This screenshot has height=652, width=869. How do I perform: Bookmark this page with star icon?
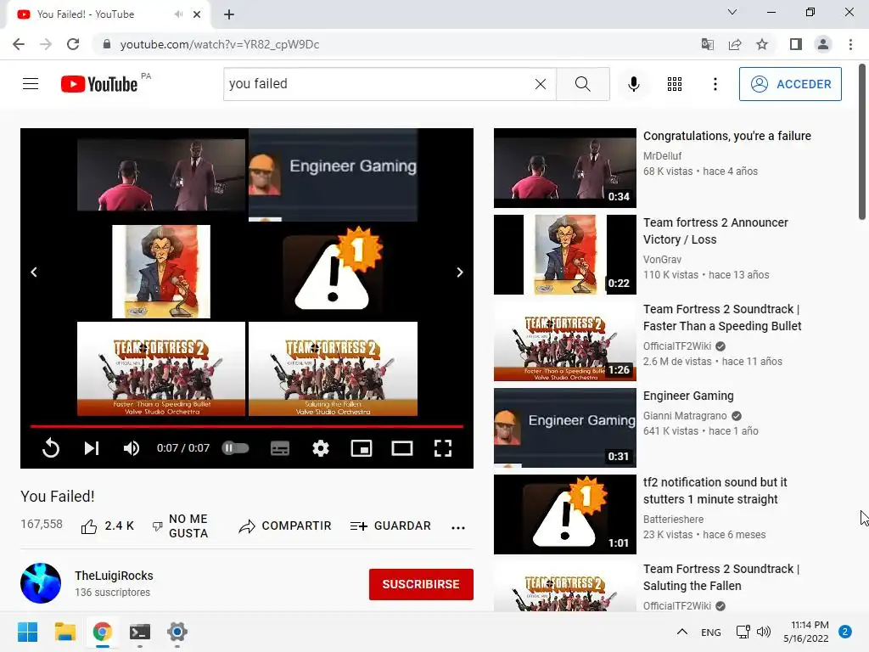click(762, 44)
